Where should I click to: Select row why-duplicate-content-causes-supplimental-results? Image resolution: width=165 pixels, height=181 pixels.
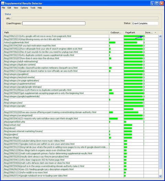click(x=81, y=55)
